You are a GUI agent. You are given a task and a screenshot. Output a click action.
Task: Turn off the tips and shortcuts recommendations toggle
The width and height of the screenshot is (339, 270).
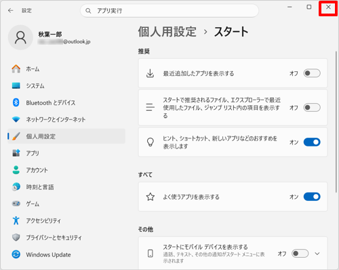[x=312, y=142]
